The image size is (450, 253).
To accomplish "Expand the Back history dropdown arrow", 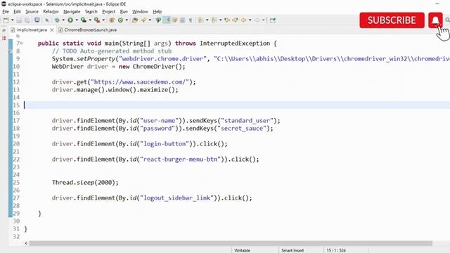I will tap(250, 20).
